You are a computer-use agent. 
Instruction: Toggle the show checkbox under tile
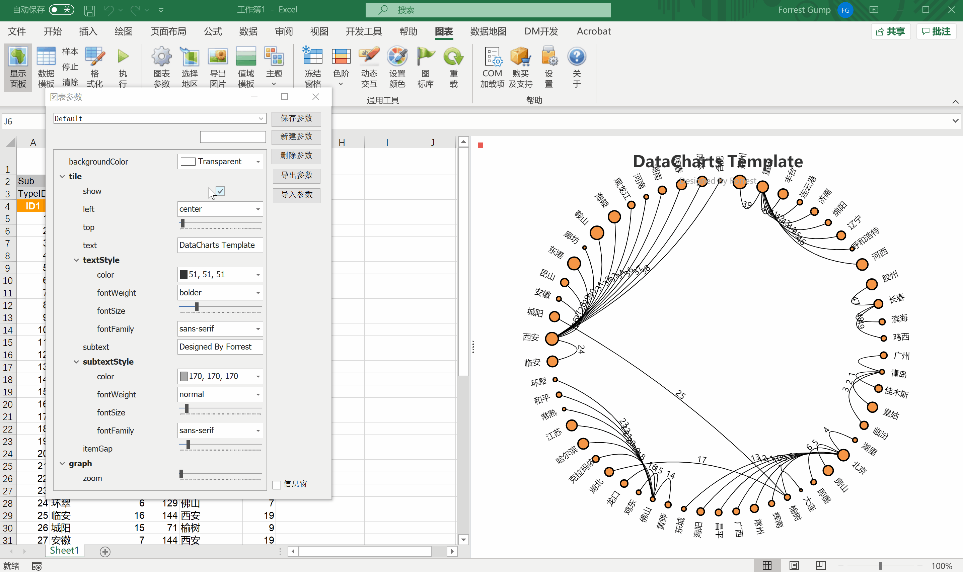(x=220, y=191)
